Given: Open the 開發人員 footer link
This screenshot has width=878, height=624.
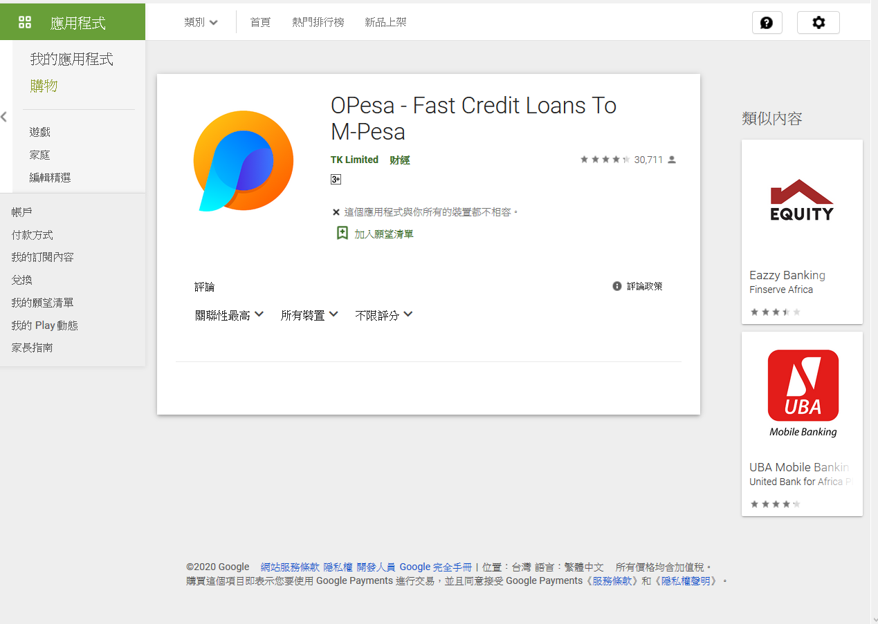Looking at the screenshot, I should coord(376,567).
